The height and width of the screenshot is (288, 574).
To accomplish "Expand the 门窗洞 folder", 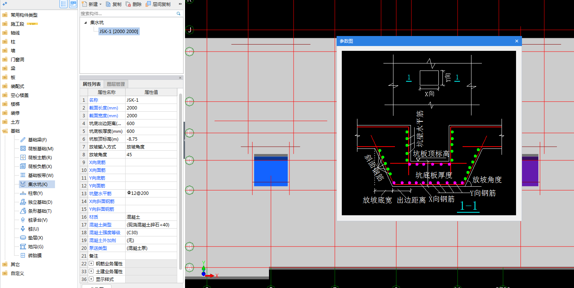I will [5, 59].
